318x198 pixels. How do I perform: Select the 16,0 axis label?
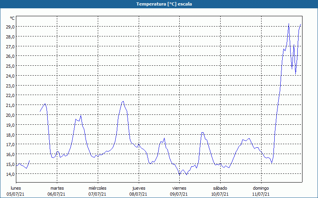click(10, 154)
